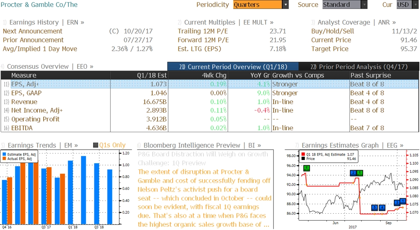420x230 pixels.
Task: Click orange Actual EPS, Adj legend swatch
Action: coord(4,159)
